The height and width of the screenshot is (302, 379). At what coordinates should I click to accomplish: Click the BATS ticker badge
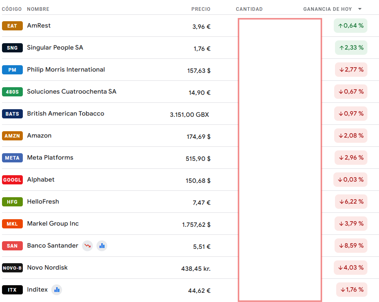pos(12,114)
